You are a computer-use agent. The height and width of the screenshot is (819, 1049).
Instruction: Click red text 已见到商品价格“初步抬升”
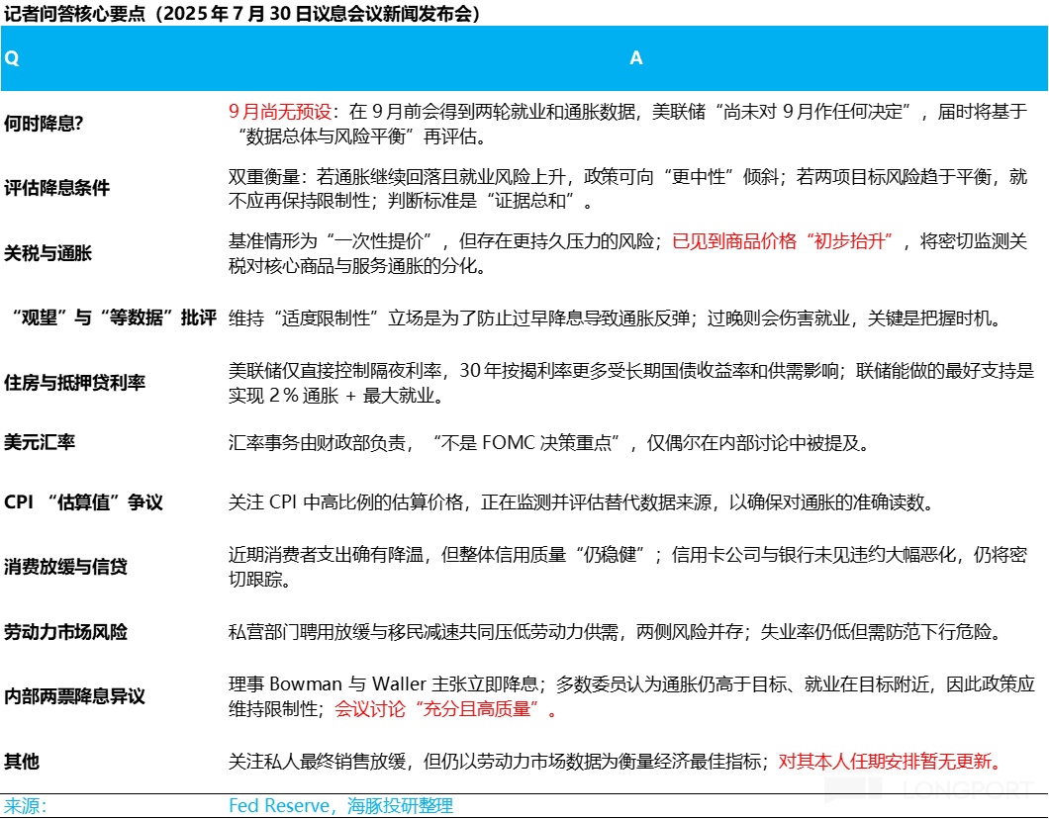tap(782, 241)
